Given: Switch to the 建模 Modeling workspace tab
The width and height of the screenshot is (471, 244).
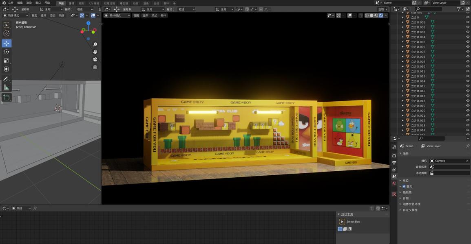Looking at the screenshot, I should point(71,3).
